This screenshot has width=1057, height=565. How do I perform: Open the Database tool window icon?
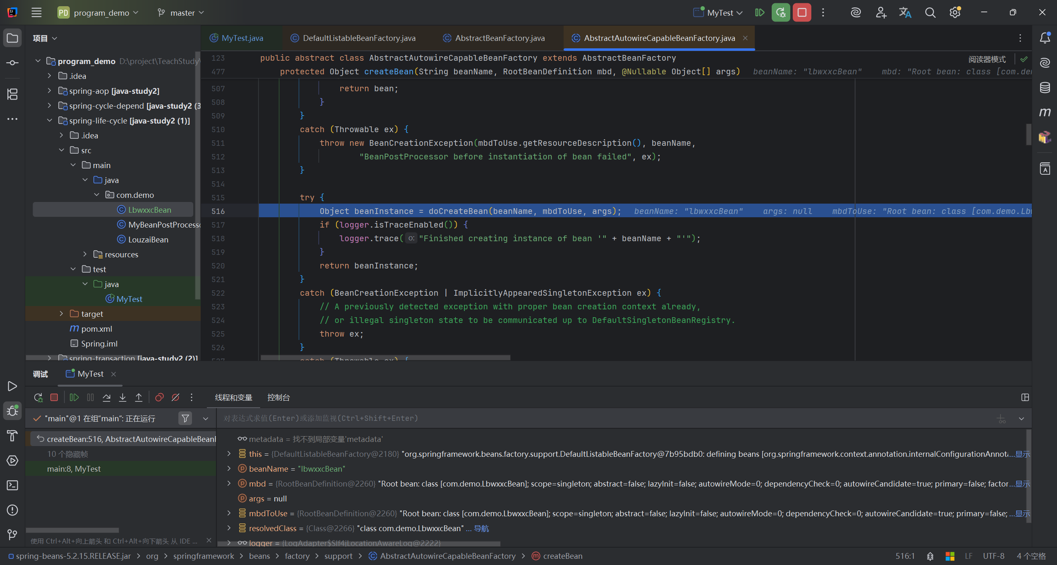click(x=1045, y=88)
